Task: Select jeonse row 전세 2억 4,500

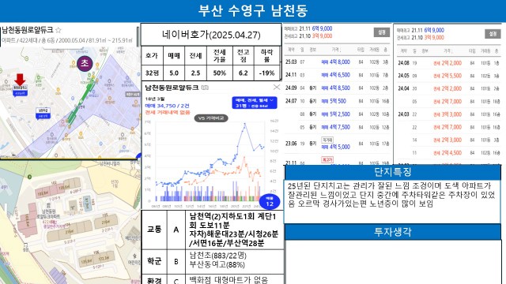Action: click(448, 153)
